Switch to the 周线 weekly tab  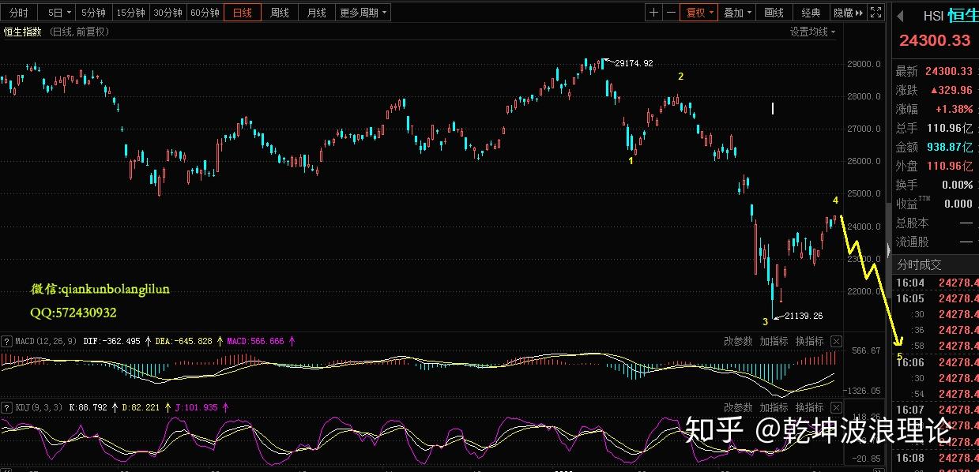coord(280,13)
